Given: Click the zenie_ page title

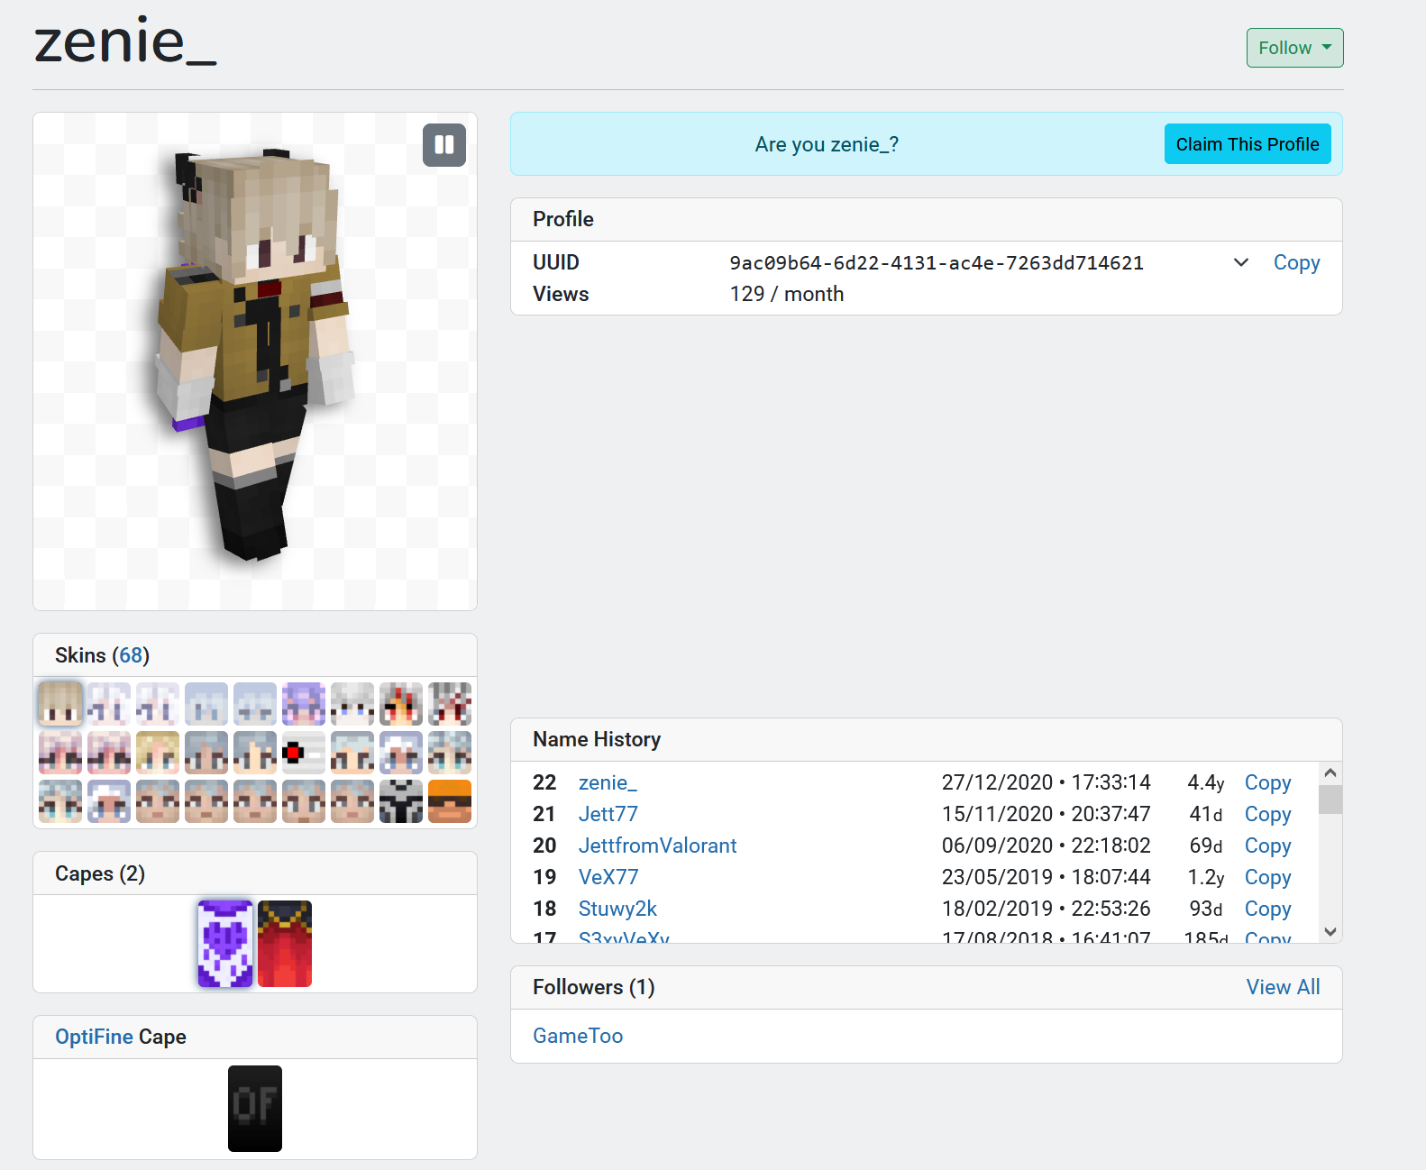Looking at the screenshot, I should pos(125,41).
